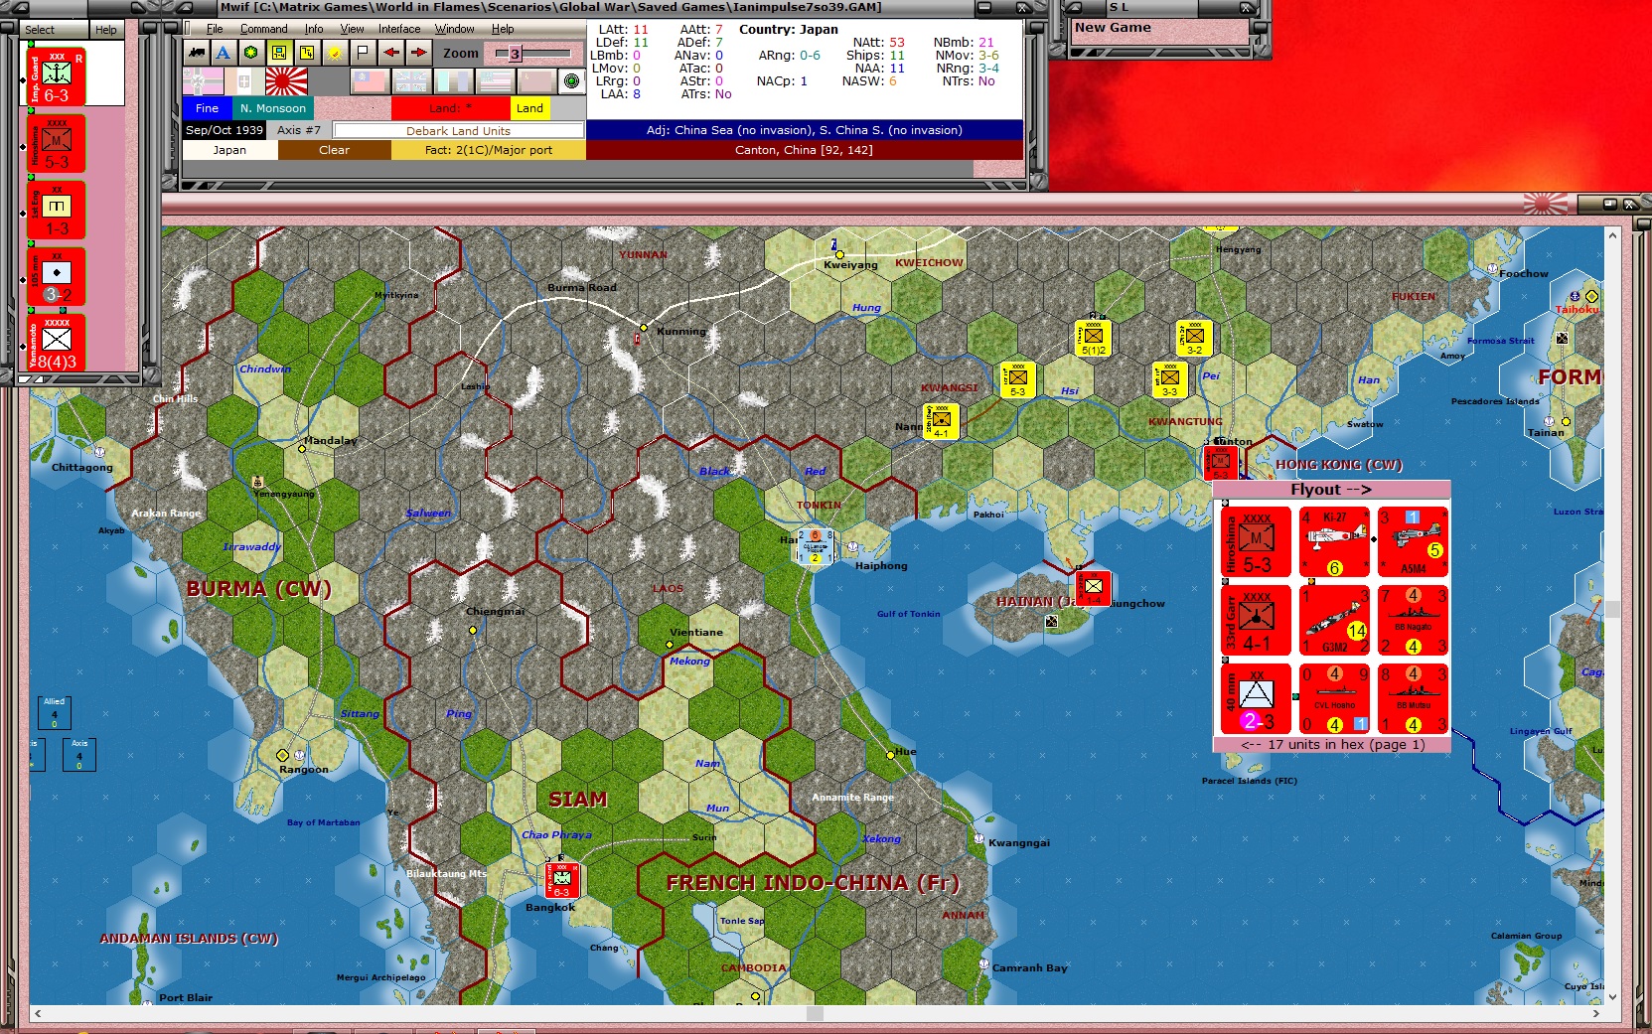This screenshot has height=1034, width=1652.
Task: Click the green hexagon toolbar icon
Action: pyautogui.click(x=251, y=53)
